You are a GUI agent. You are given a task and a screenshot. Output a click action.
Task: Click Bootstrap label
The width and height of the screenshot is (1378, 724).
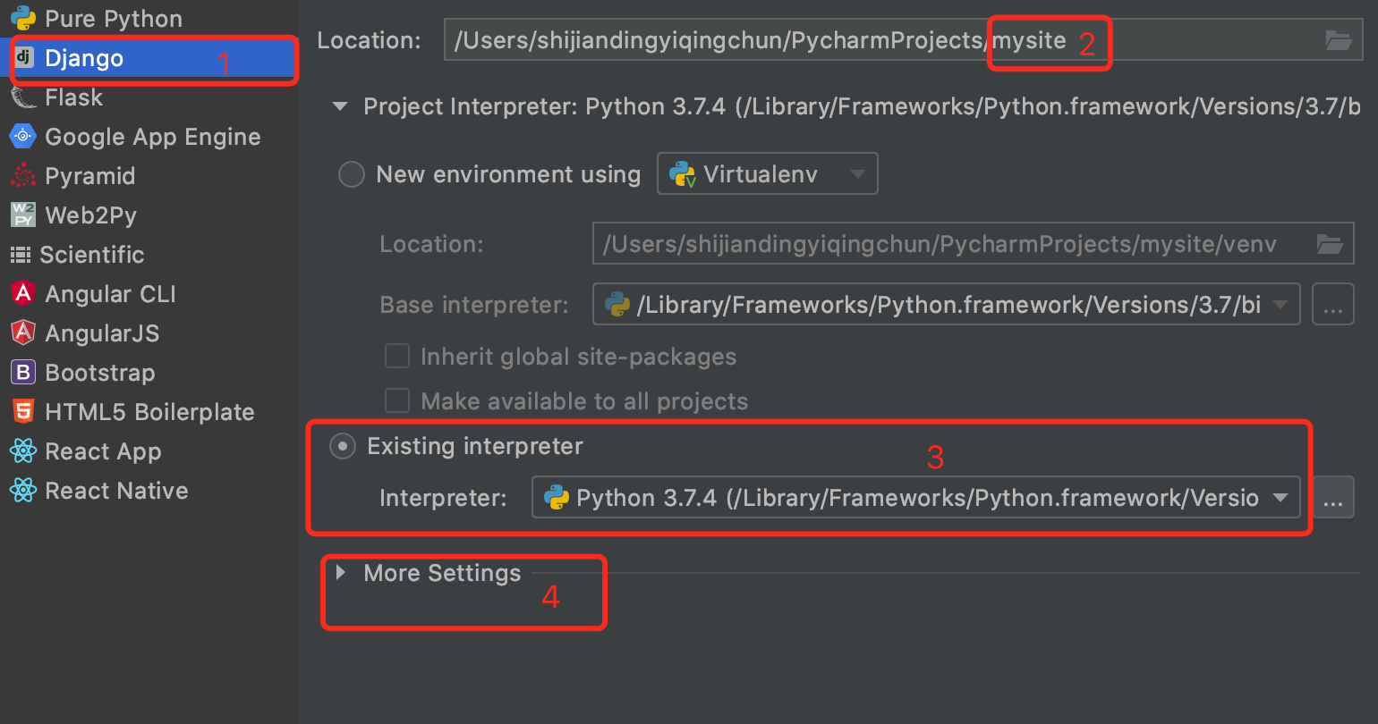pos(100,373)
